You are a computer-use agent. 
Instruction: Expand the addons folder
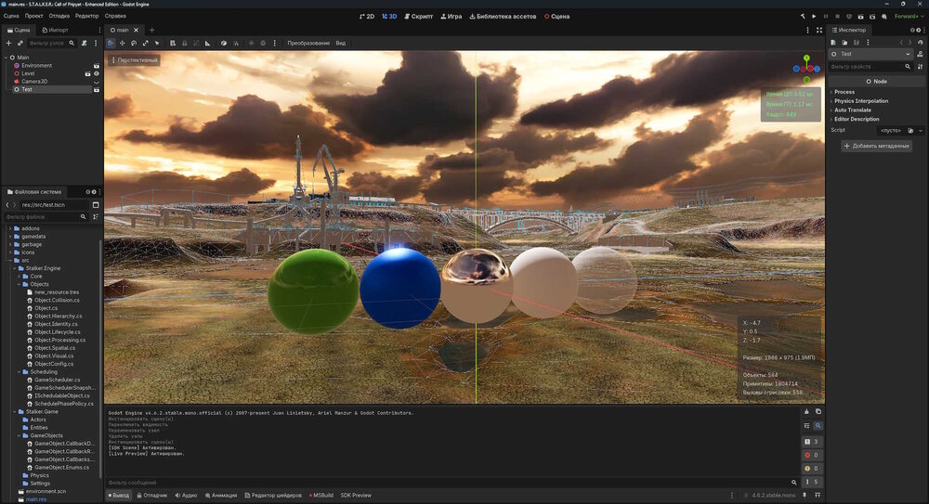click(10, 228)
